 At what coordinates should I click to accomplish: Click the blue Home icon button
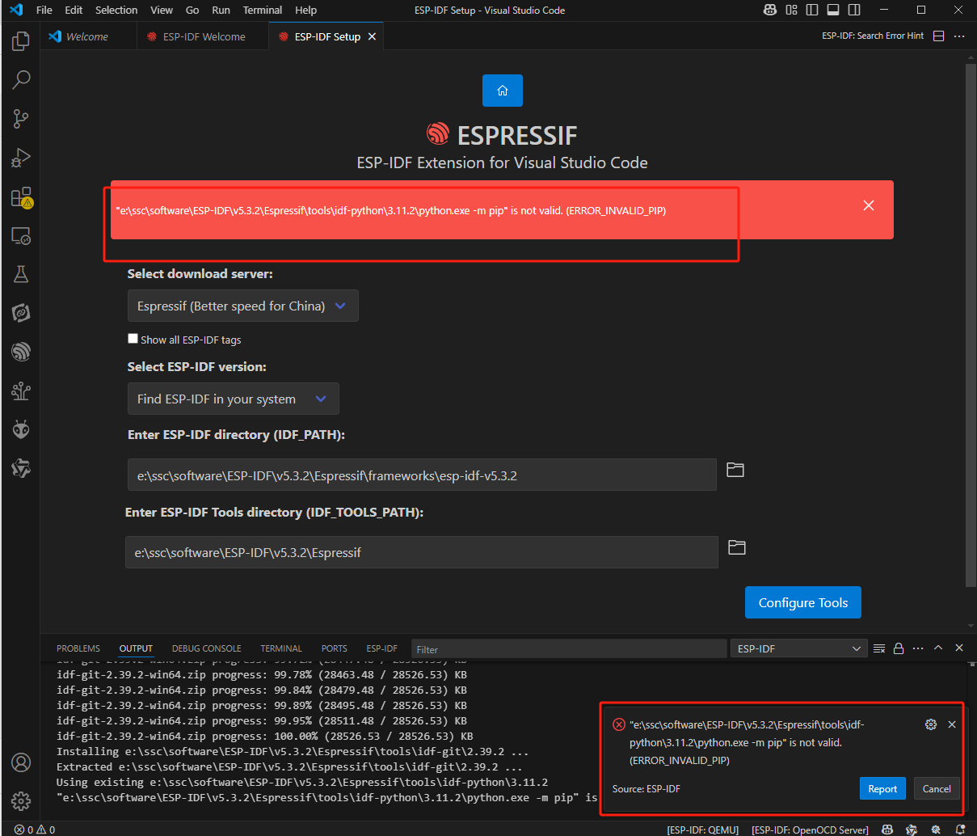503,91
